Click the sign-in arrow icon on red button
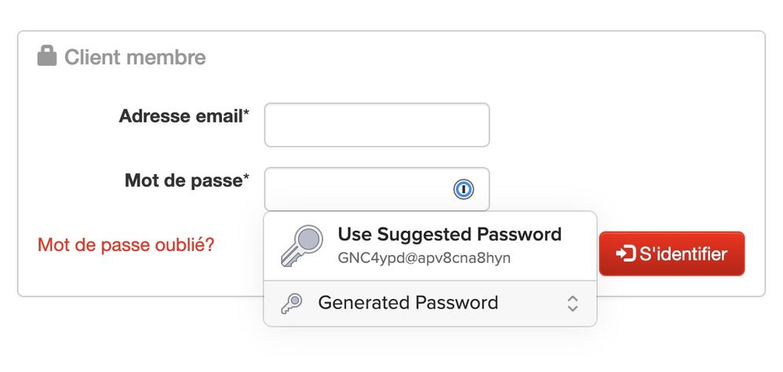Viewport: 783px width, 372px height. click(625, 253)
